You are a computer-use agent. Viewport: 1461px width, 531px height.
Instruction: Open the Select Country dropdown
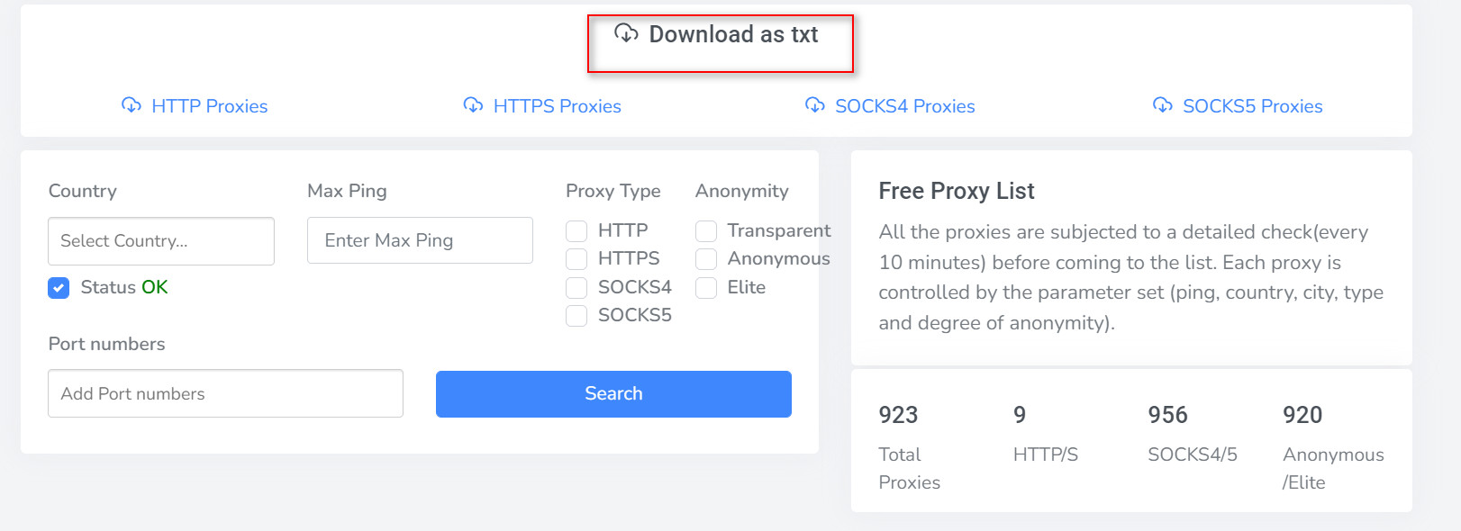[161, 241]
